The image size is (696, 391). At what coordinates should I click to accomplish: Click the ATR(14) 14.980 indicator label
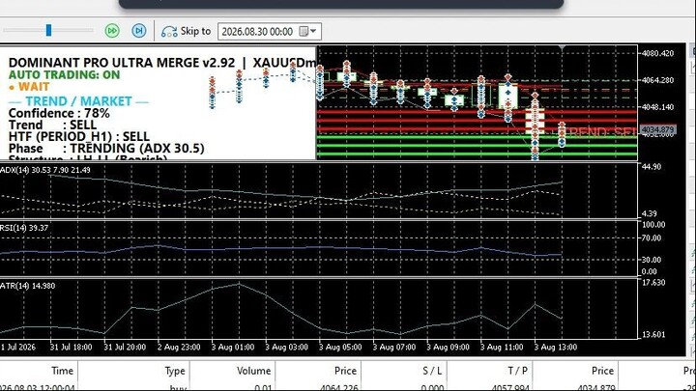tap(27, 286)
